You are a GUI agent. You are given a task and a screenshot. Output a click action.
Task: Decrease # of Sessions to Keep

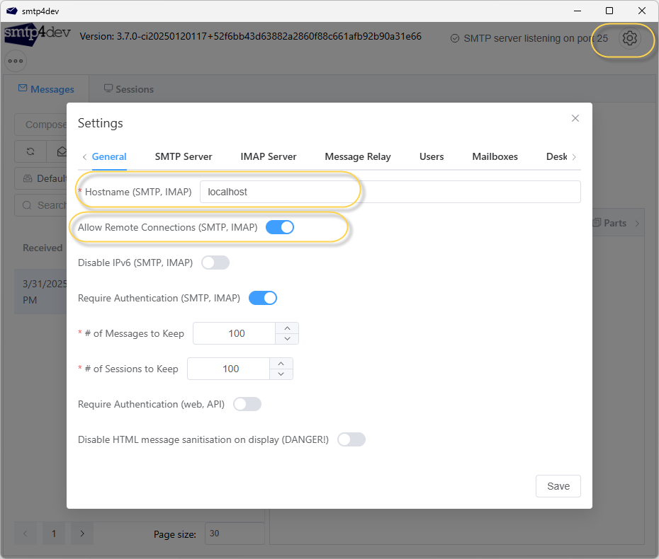tap(281, 374)
